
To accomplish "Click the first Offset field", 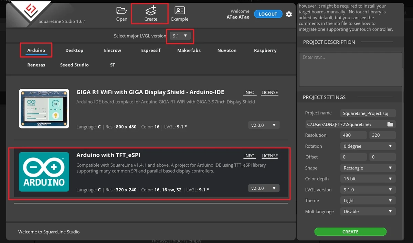I will pos(353,157).
